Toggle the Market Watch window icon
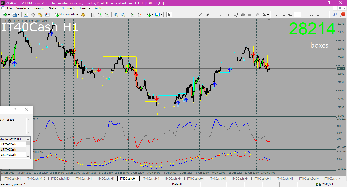347x187 pixels. (x=26, y=15)
